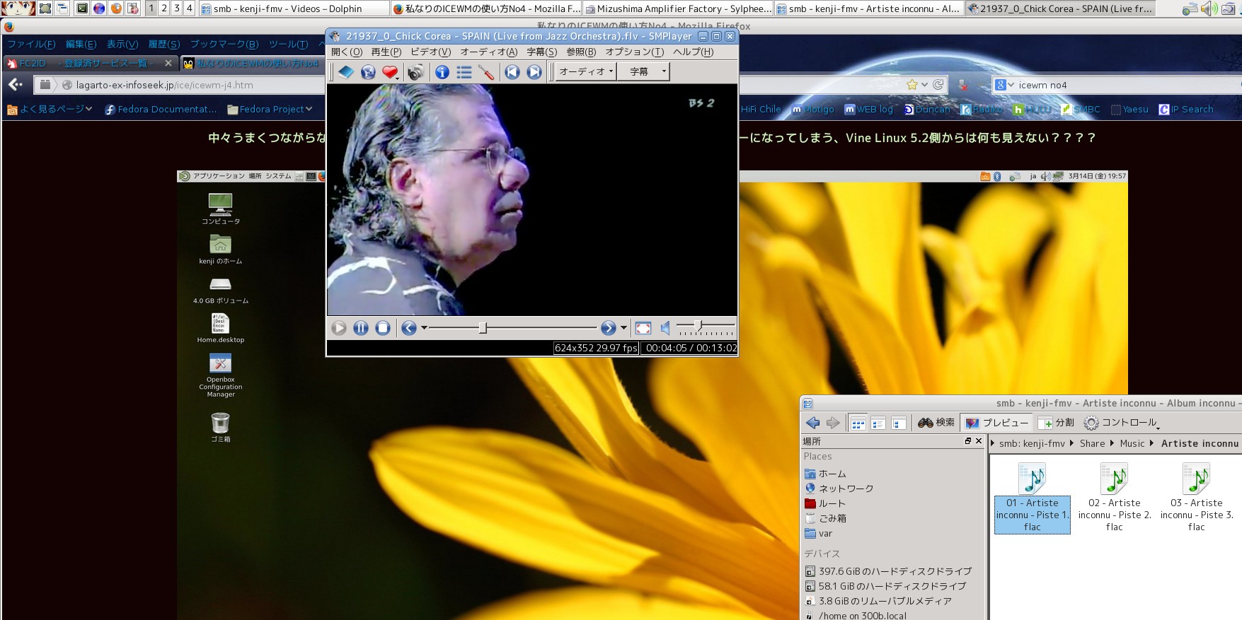Go back using Dolphin's blue back arrow
The image size is (1242, 620).
point(812,423)
